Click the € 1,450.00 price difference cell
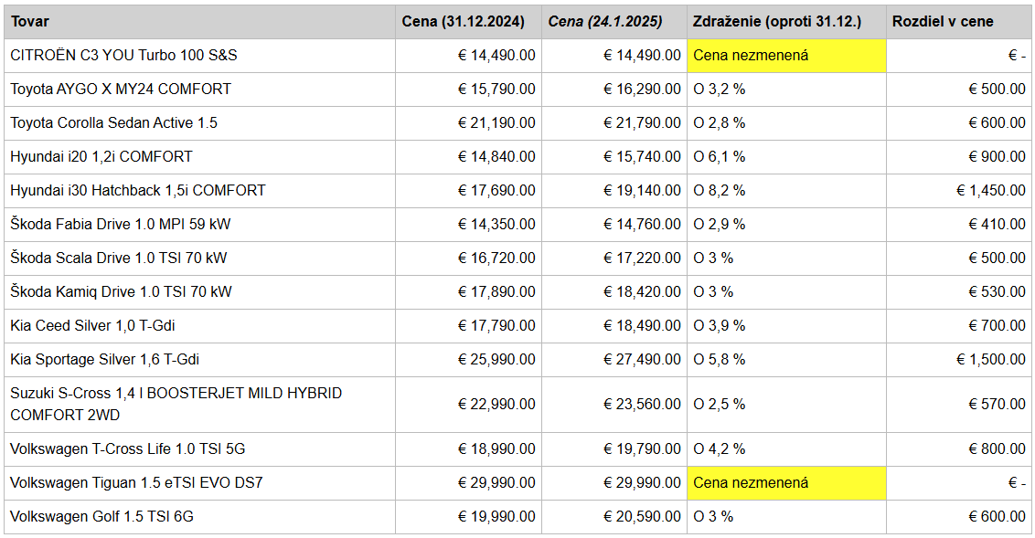 [991, 190]
